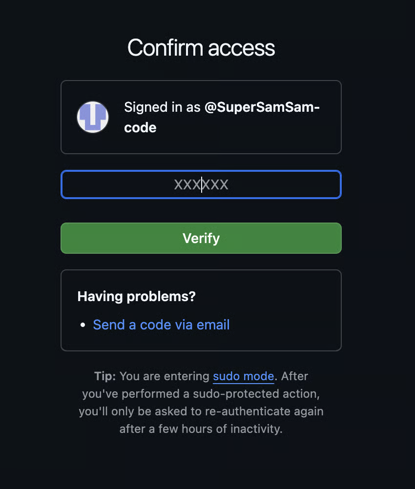Click the word "email" in the send-code link
Viewport: 415px width, 489px height.
tap(213, 325)
